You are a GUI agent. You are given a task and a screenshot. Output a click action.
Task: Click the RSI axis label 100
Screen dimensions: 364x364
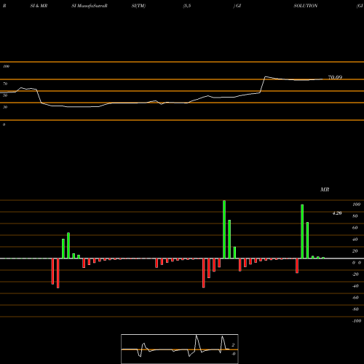click(x=7, y=66)
